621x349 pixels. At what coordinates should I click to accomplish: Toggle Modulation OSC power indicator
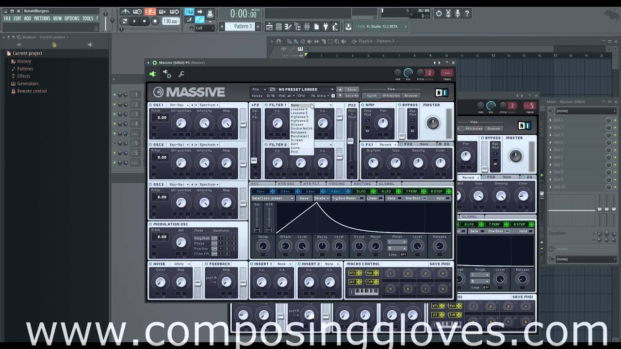(x=151, y=224)
